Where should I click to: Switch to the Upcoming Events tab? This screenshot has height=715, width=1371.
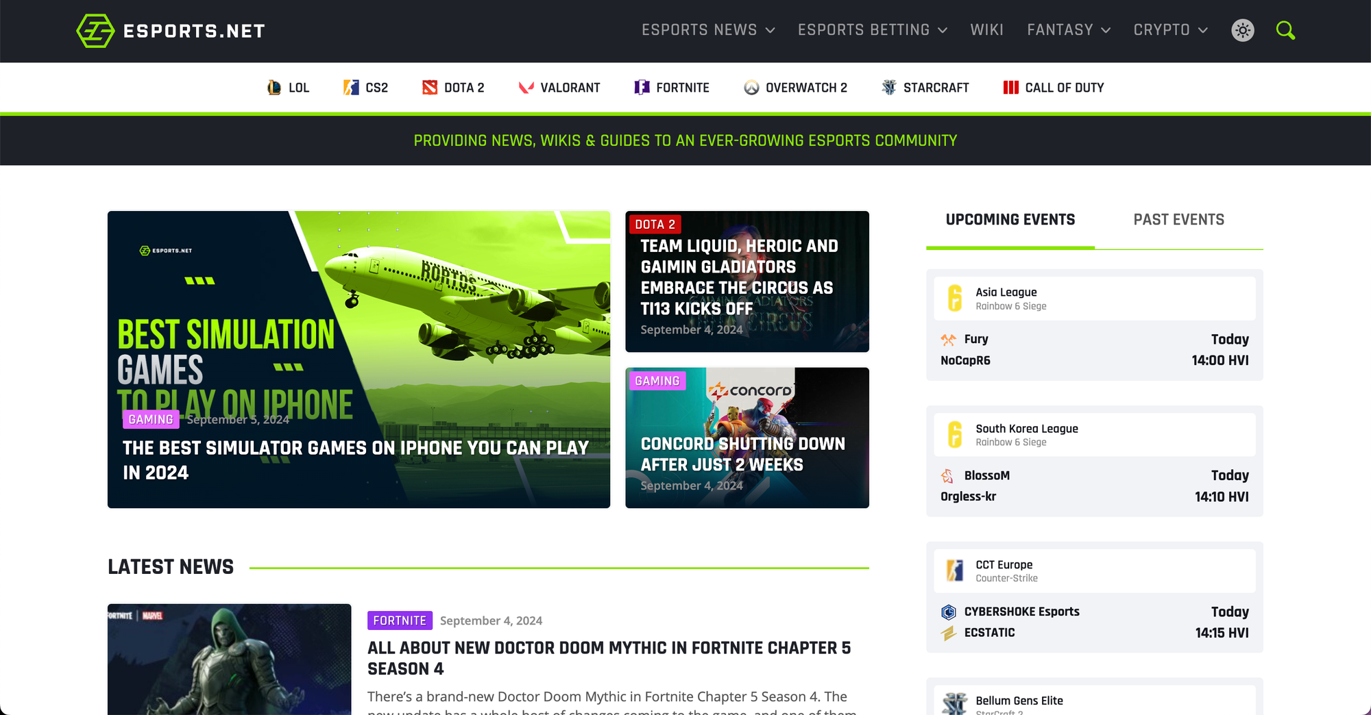tap(1010, 220)
